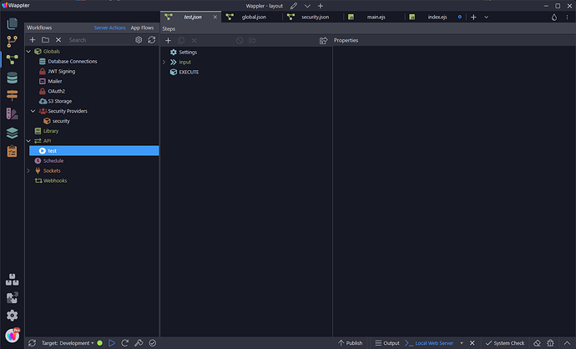Add a new step in the Steps panel
The height and width of the screenshot is (349, 576).
tap(169, 40)
